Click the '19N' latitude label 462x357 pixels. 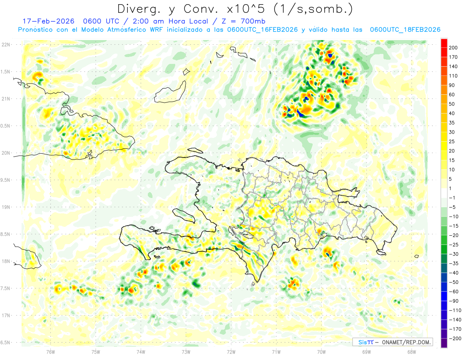(6, 207)
